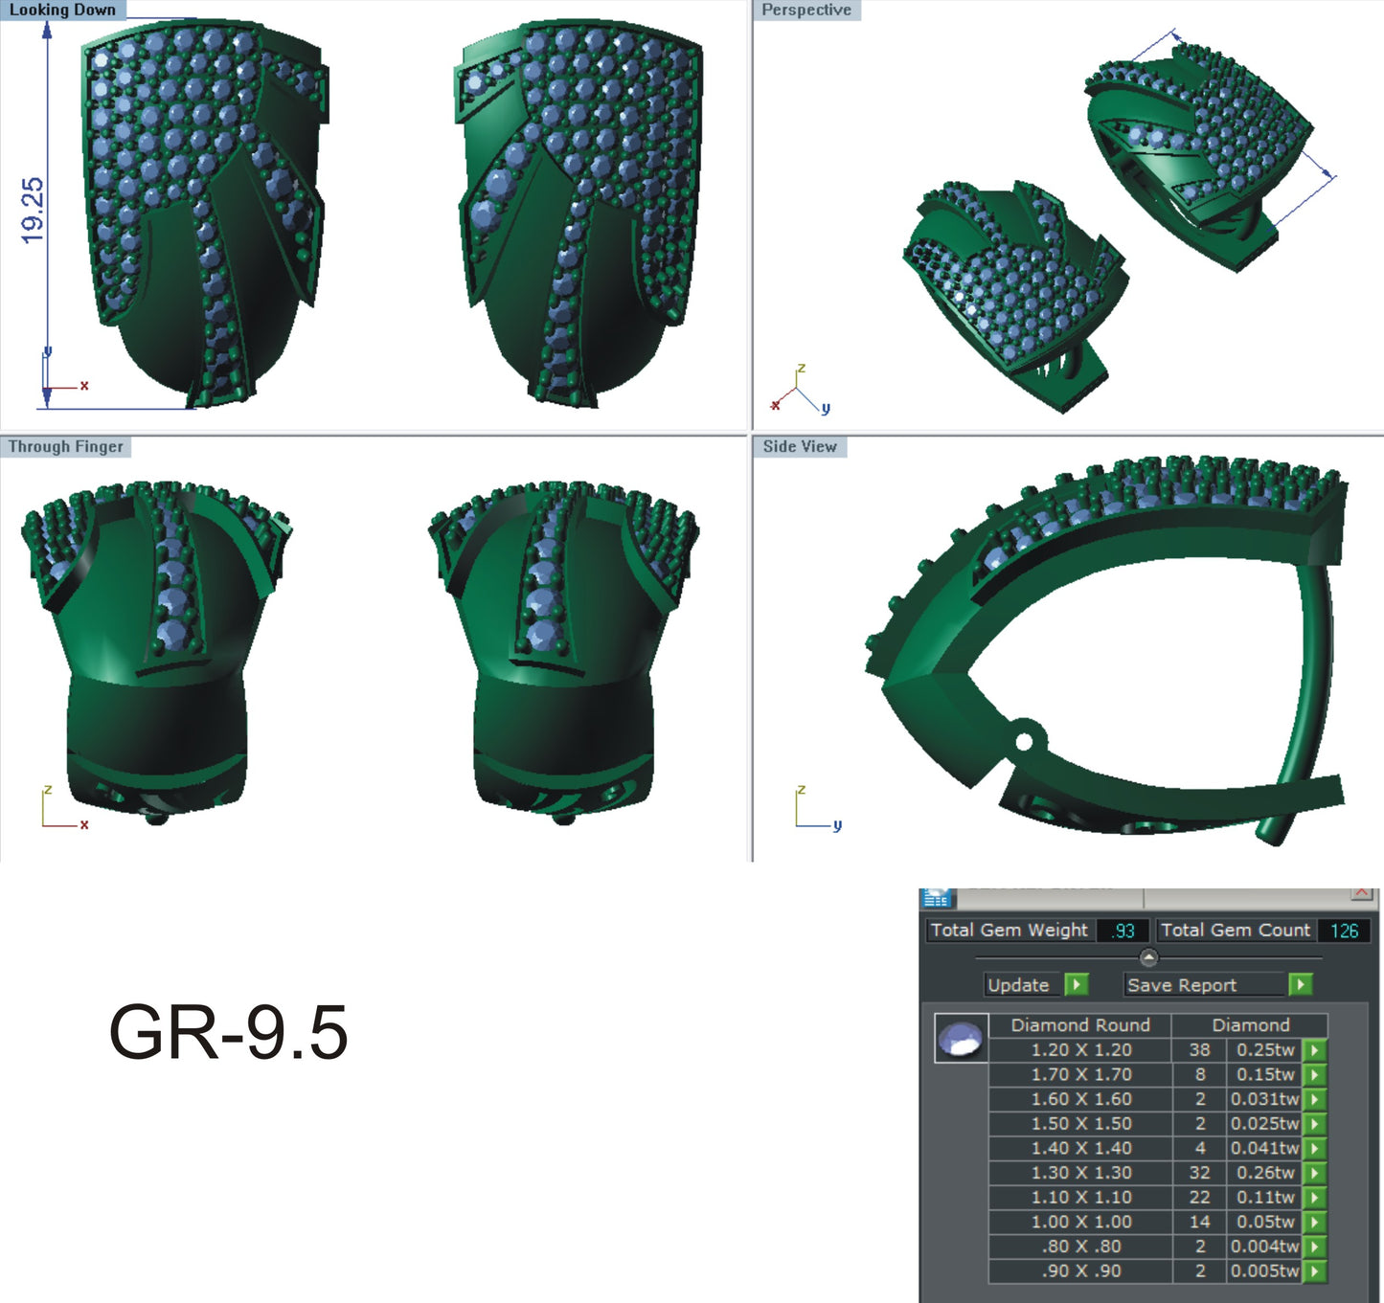The image size is (1384, 1303).
Task: Expand the 1.40 X 1.40 row arrow
Action: [1315, 1149]
